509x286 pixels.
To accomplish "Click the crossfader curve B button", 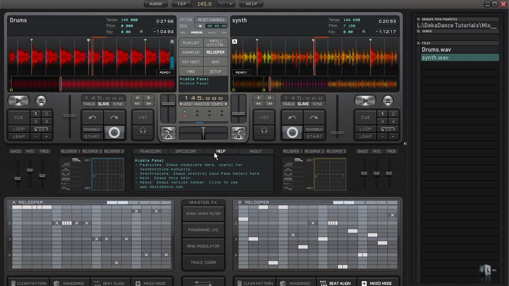I will tap(239, 133).
